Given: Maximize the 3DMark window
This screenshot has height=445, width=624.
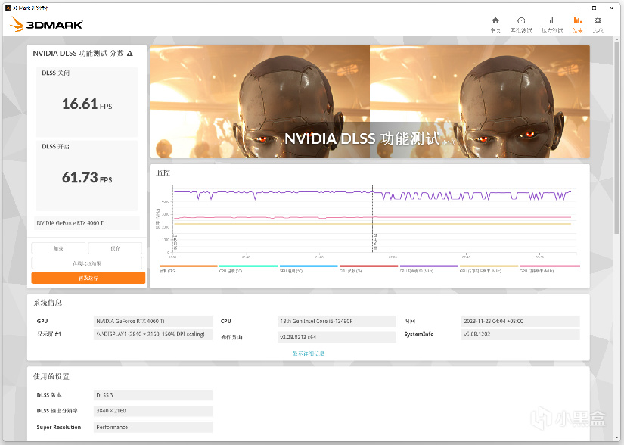Looking at the screenshot, I should coord(595,8).
